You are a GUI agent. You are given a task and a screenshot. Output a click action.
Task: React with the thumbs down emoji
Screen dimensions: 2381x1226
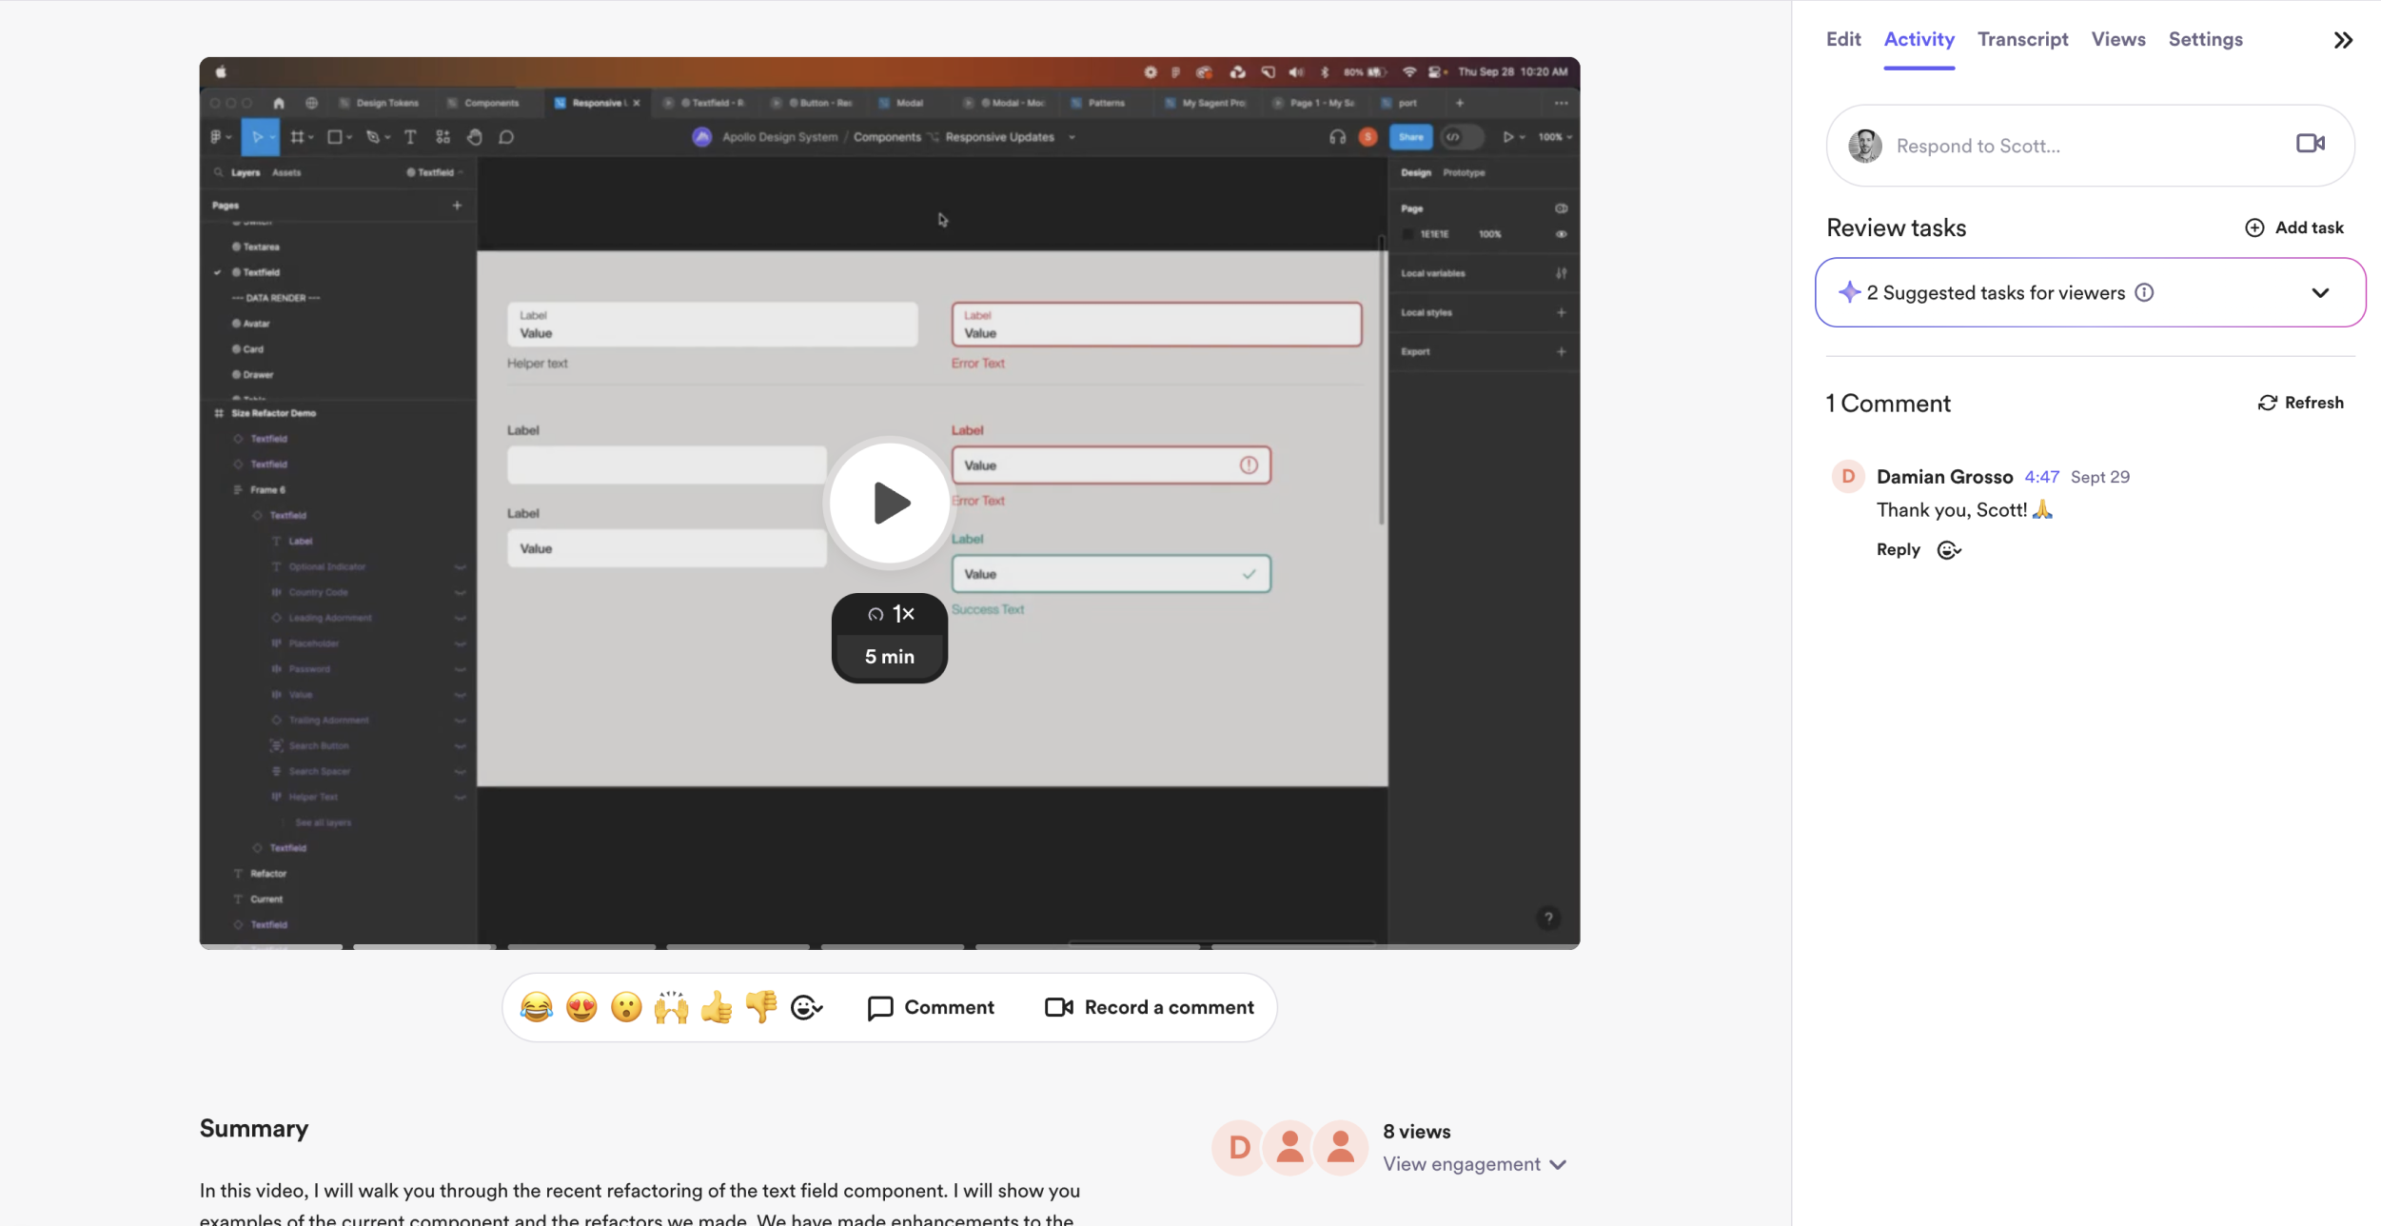(x=760, y=1006)
